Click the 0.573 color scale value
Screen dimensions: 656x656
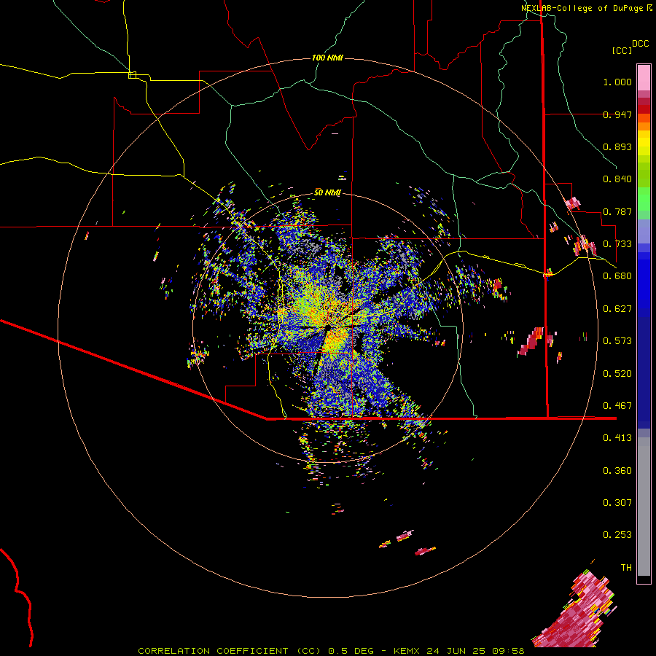coord(617,341)
